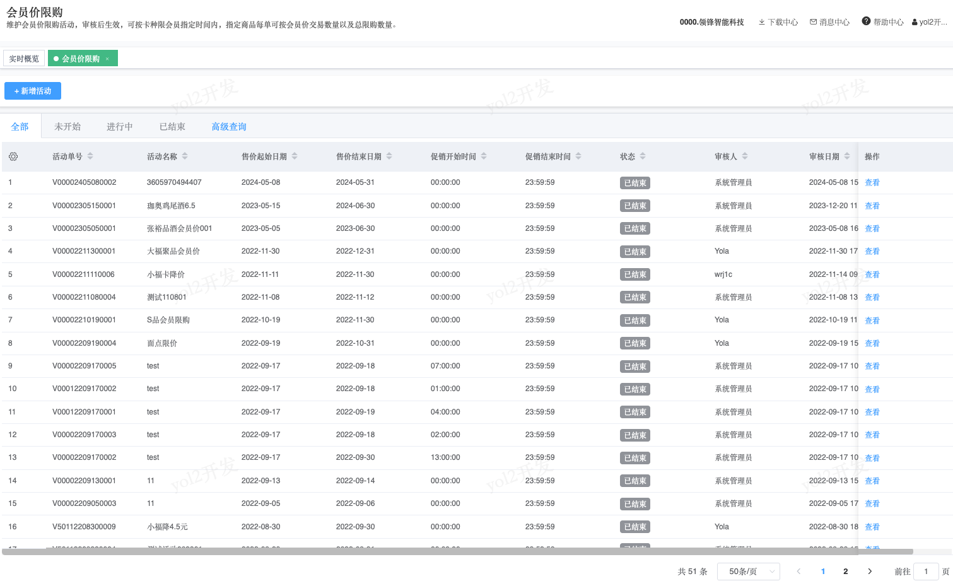Image resolution: width=953 pixels, height=581 pixels.
Task: Sort by 售价起始日期 column arrows
Action: (295, 156)
